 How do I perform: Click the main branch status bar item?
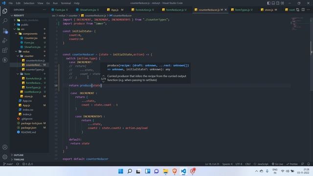click(8, 164)
